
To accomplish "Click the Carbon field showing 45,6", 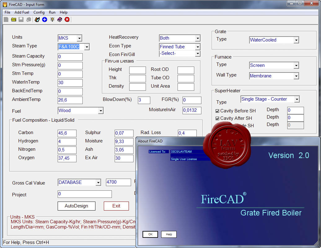I will pos(67,133).
